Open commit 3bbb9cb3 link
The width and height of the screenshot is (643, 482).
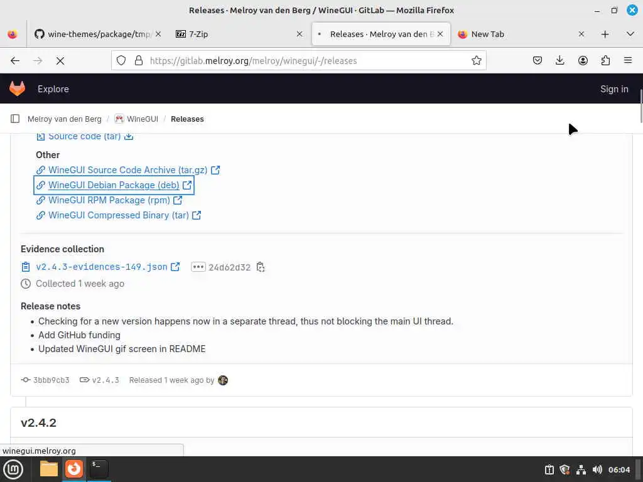51,380
